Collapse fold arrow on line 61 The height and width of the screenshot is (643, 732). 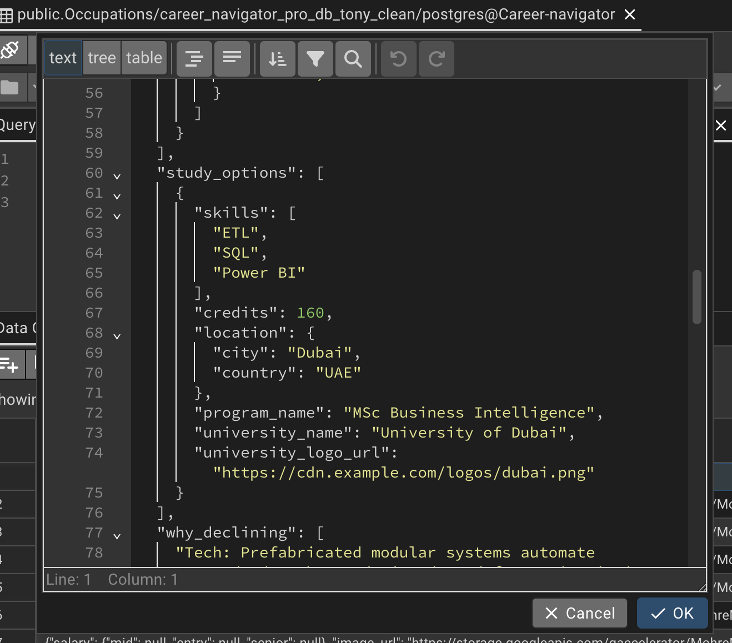click(x=117, y=197)
